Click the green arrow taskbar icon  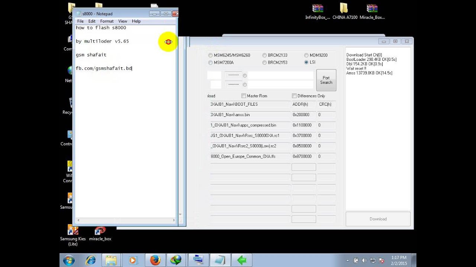pos(242,260)
